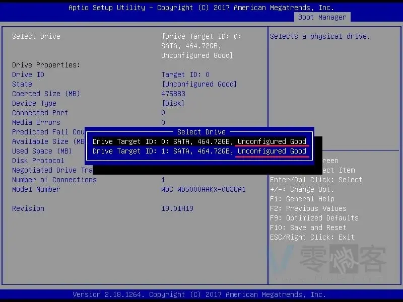Click the Boot Manager tab

click(x=322, y=17)
